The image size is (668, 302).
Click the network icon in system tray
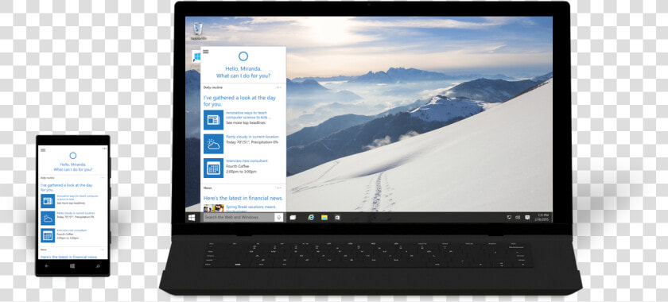pyautogui.click(x=509, y=217)
